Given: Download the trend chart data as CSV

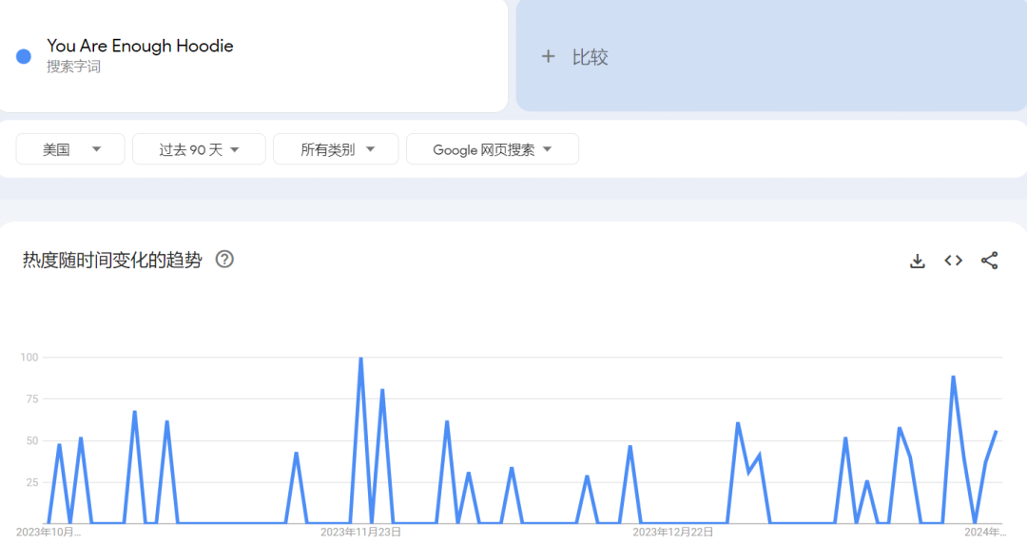Looking at the screenshot, I should (x=917, y=261).
